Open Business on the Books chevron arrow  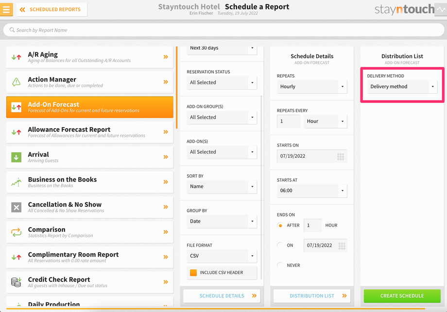pos(166,182)
